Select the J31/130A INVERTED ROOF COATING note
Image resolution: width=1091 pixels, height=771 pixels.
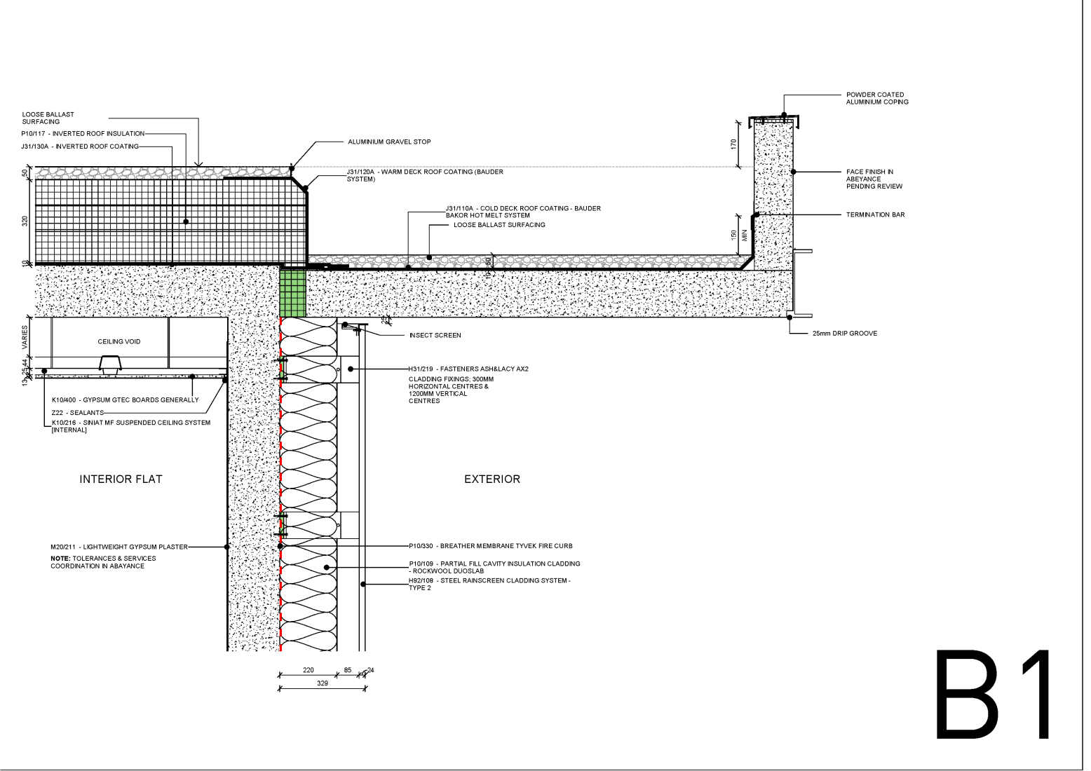80,146
